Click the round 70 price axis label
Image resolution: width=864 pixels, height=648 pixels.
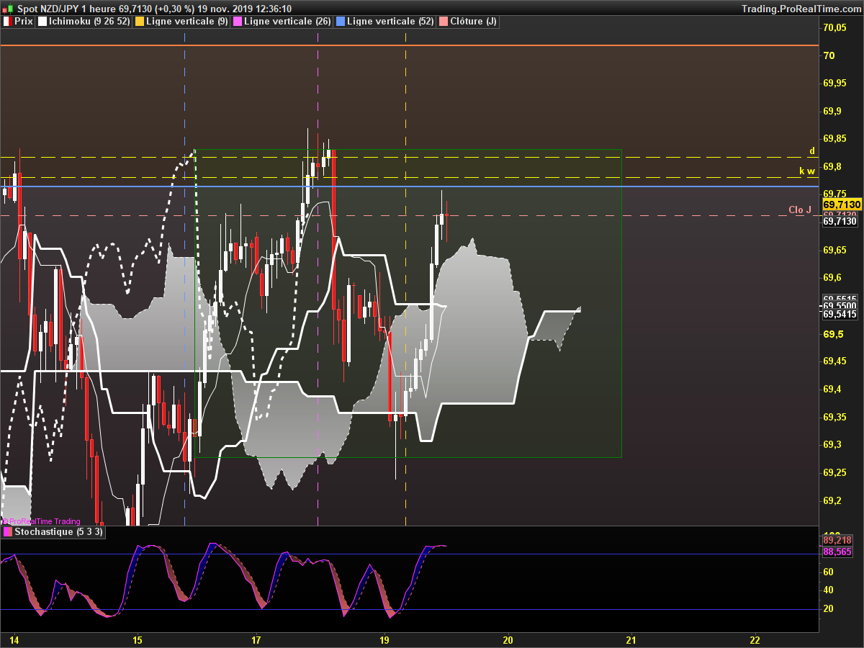point(829,55)
